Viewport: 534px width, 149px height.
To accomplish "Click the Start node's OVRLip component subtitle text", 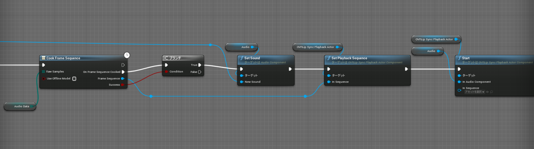I will click(x=498, y=63).
